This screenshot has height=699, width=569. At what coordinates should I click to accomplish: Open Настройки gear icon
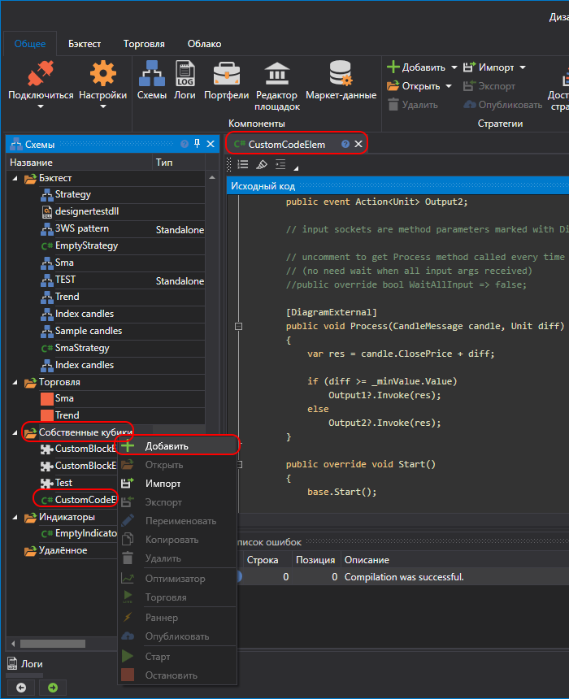(103, 73)
